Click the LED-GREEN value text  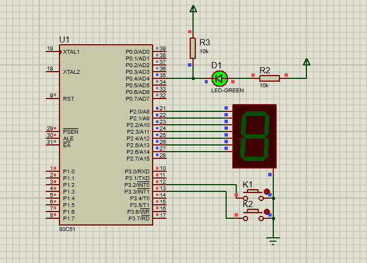(227, 90)
